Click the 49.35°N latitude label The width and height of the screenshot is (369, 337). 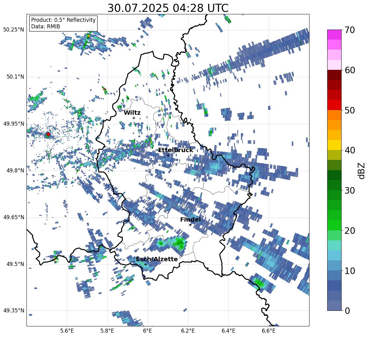click(x=14, y=311)
